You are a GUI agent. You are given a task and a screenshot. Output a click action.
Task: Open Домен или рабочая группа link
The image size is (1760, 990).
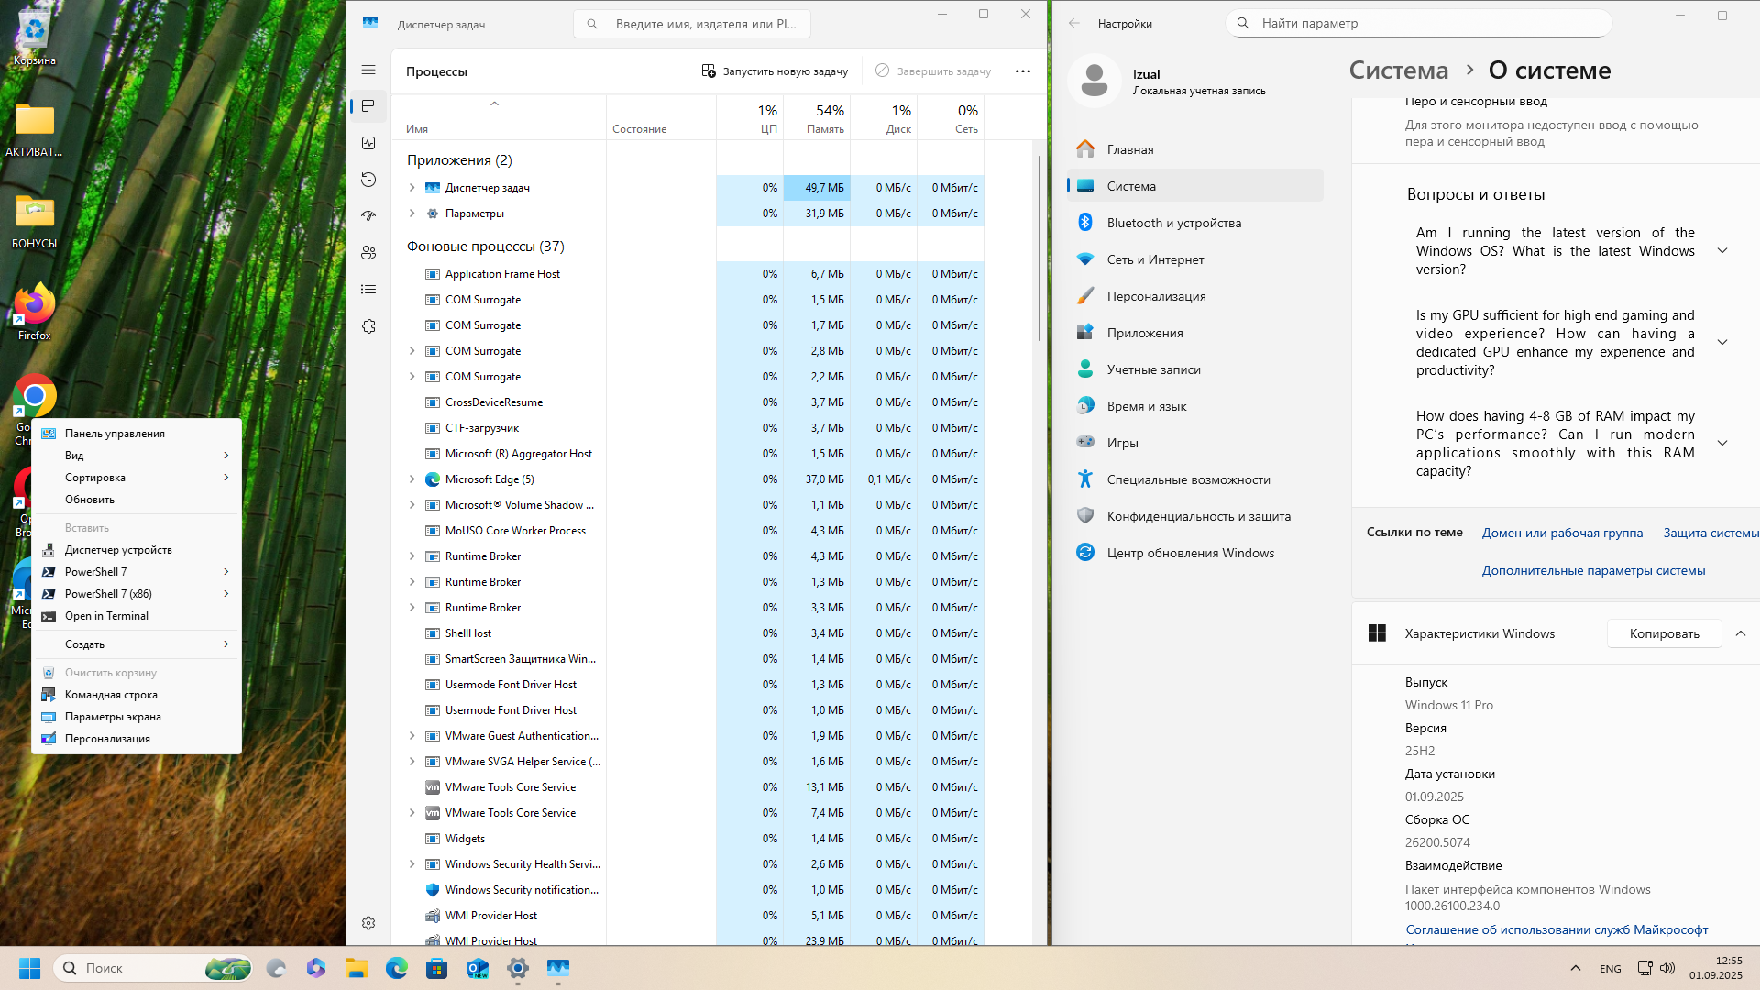[1562, 533]
